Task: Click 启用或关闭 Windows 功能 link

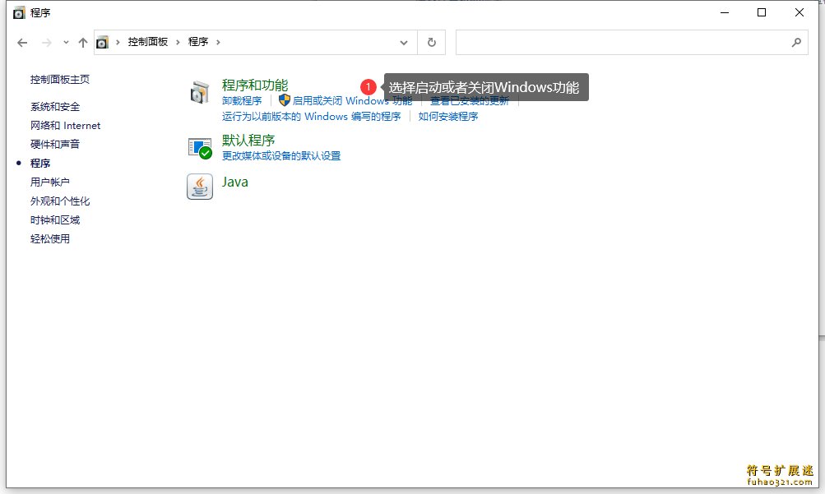Action: point(352,101)
